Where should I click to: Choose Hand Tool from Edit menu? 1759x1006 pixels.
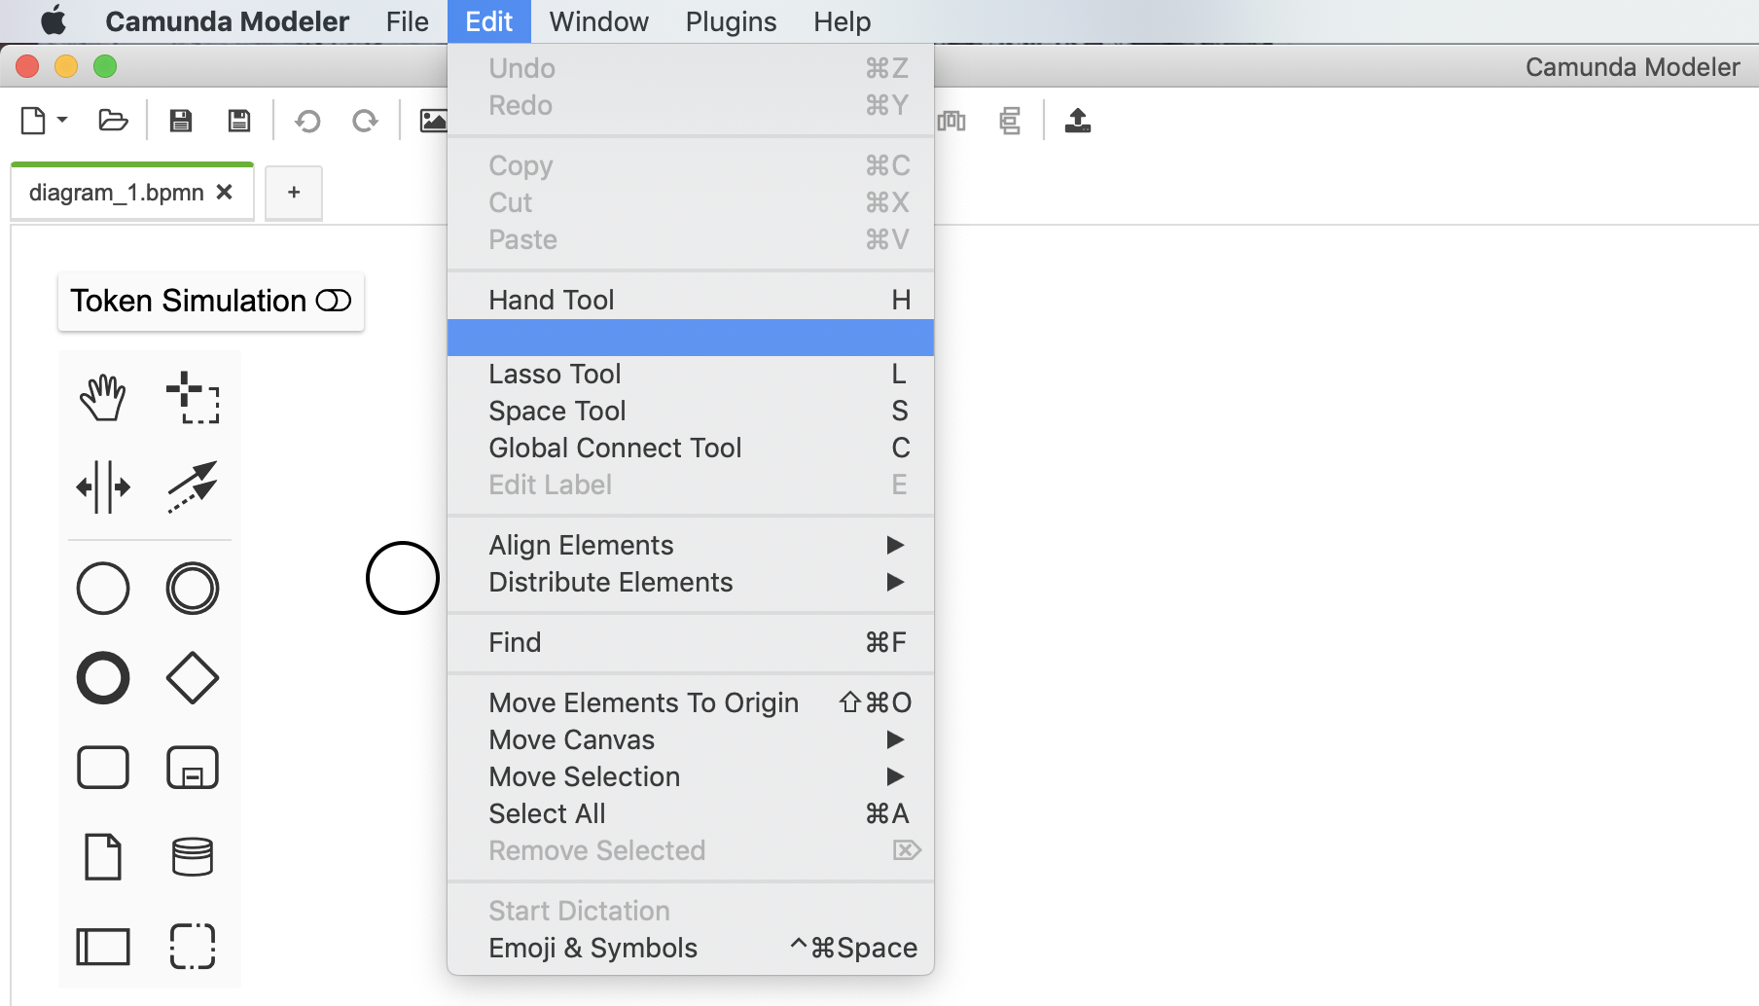(x=691, y=300)
